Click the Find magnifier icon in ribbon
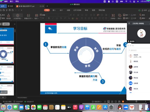The image size is (150, 112). pos(140,15)
